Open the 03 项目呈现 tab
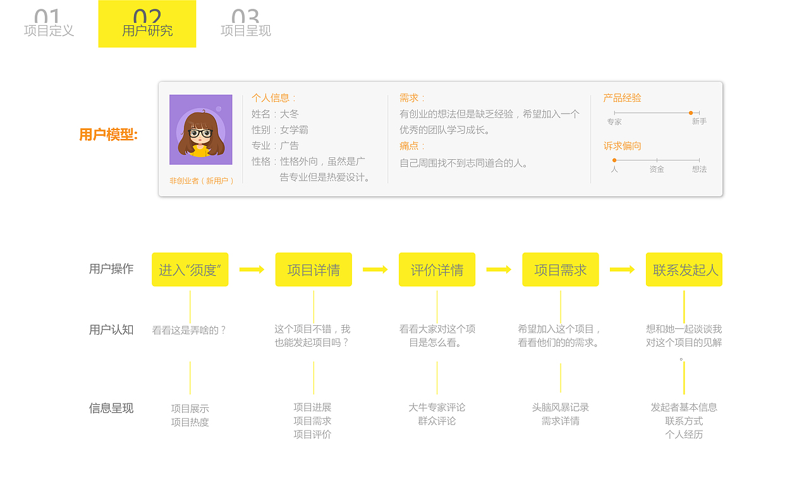809x485 pixels. [x=246, y=24]
